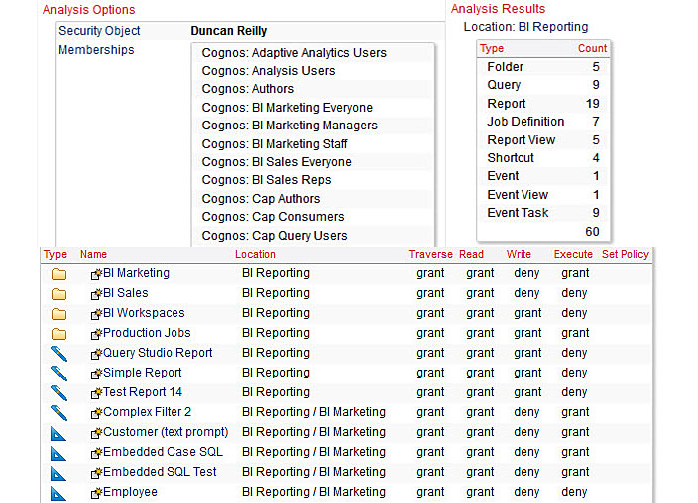
Task: Click the query icon for Query Studio Report
Action: point(58,354)
